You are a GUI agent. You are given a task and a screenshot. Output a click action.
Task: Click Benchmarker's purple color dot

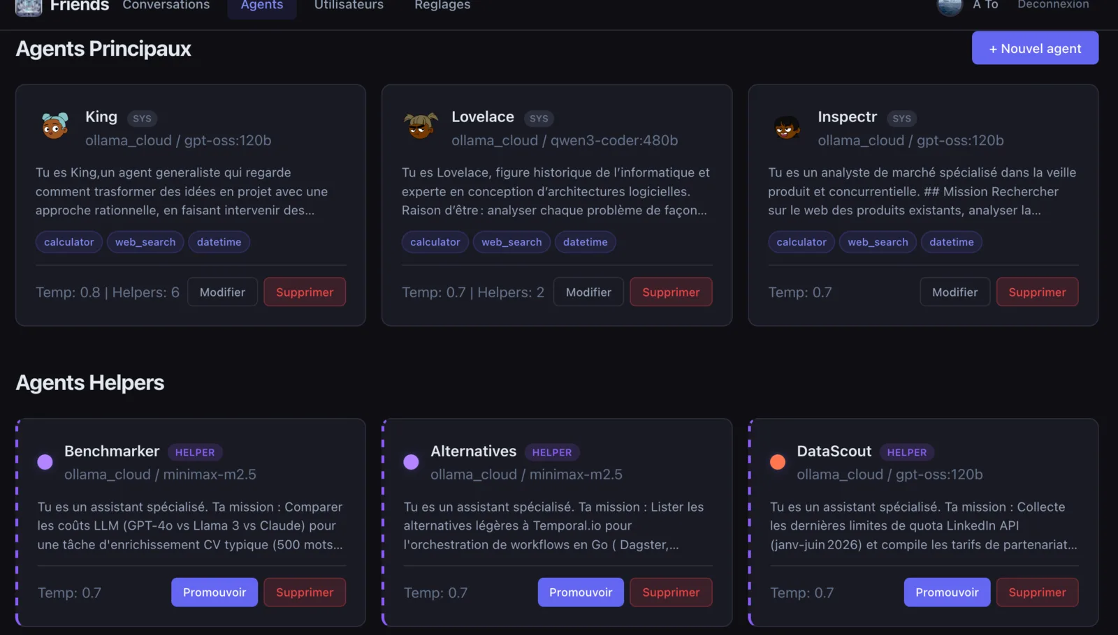point(45,462)
